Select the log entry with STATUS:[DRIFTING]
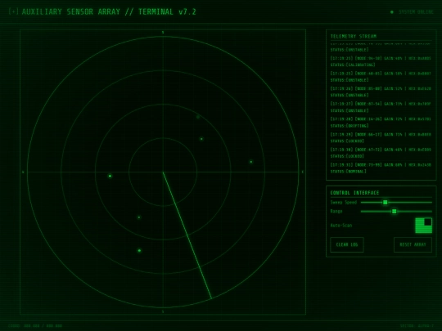This screenshot has width=442, height=331. [381, 122]
